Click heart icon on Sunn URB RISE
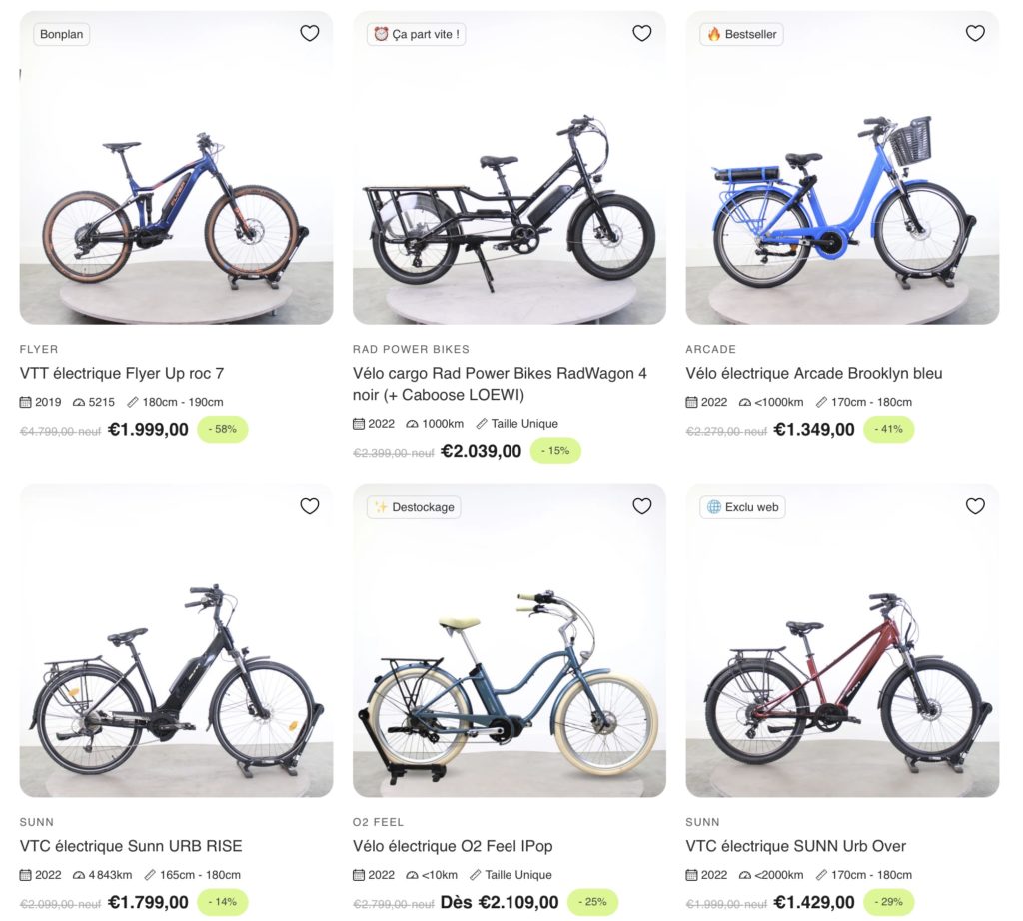Image resolution: width=1023 pixels, height=921 pixels. (x=310, y=506)
